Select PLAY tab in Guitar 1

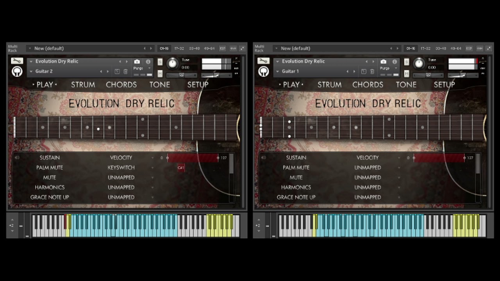click(x=291, y=85)
